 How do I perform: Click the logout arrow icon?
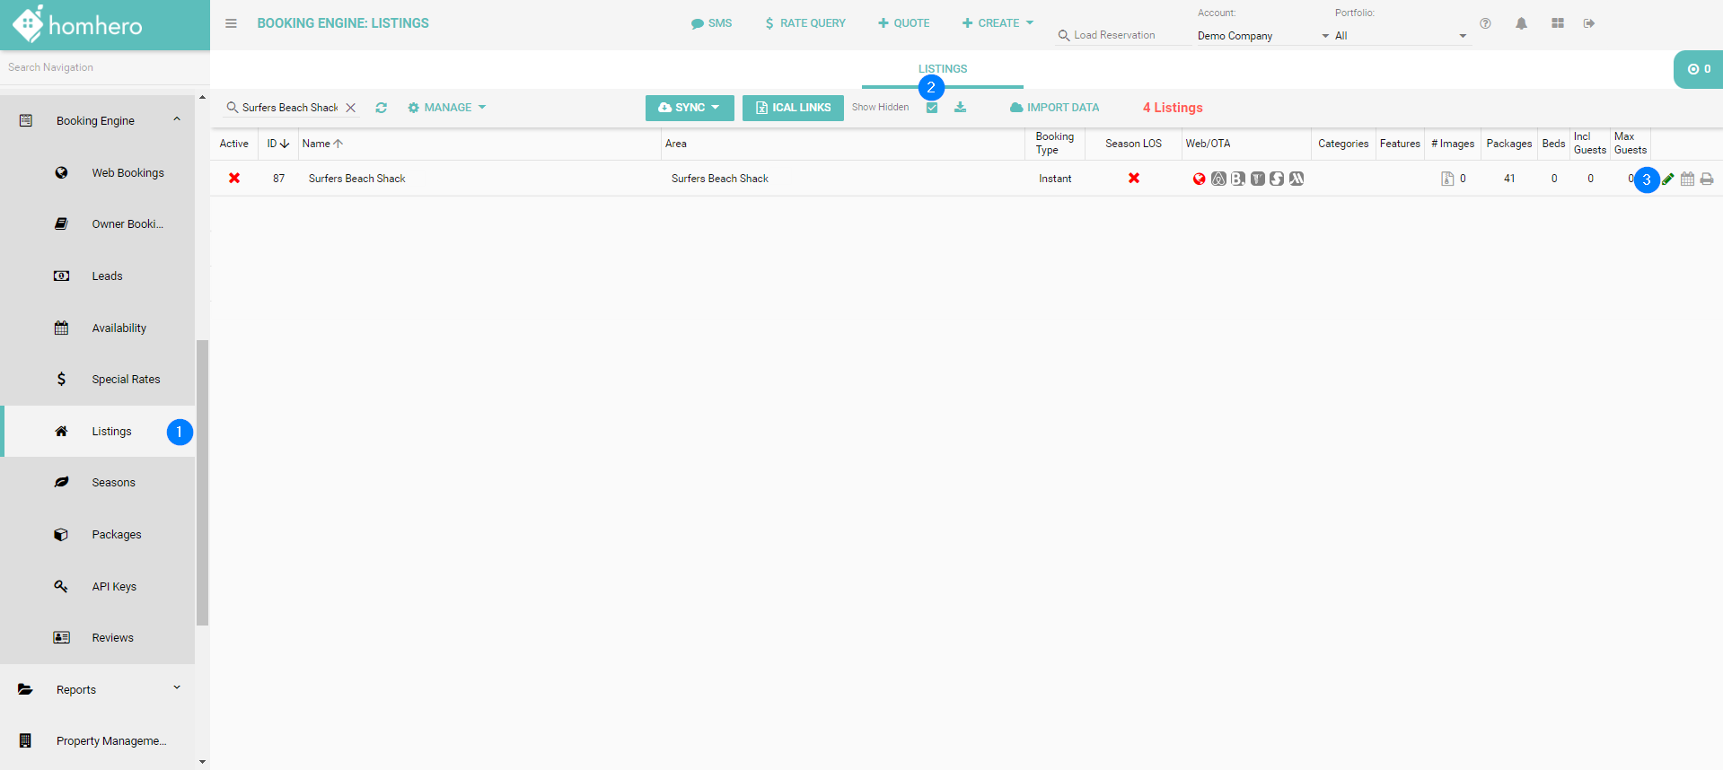[x=1589, y=23]
